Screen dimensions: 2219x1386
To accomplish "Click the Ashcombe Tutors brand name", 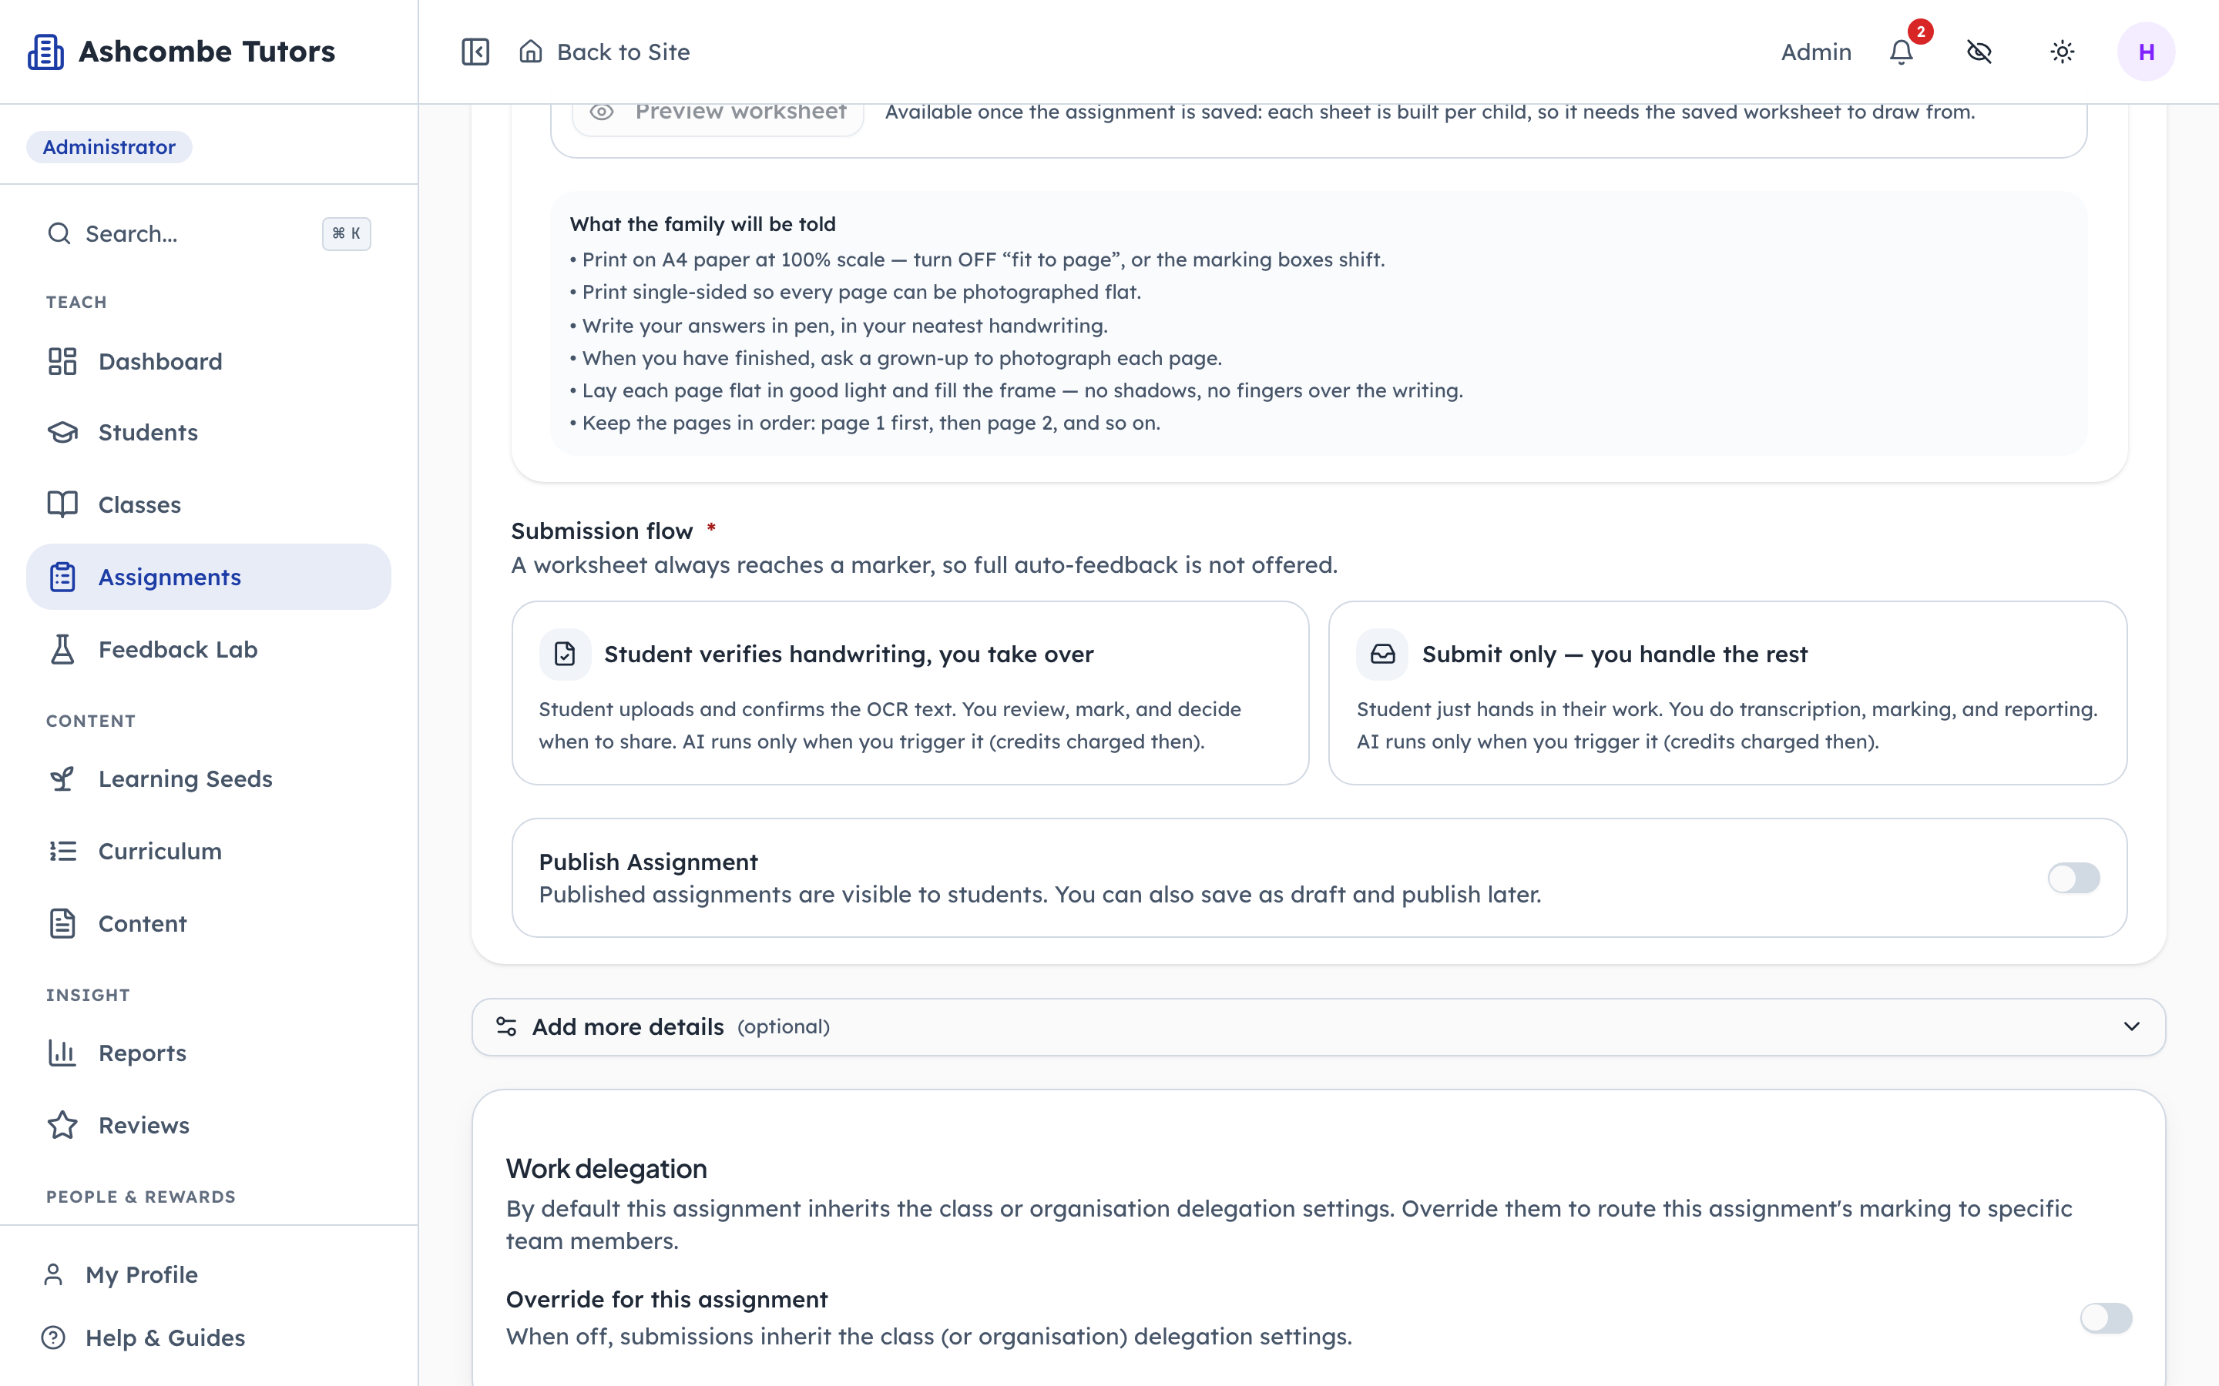I will pyautogui.click(x=207, y=52).
